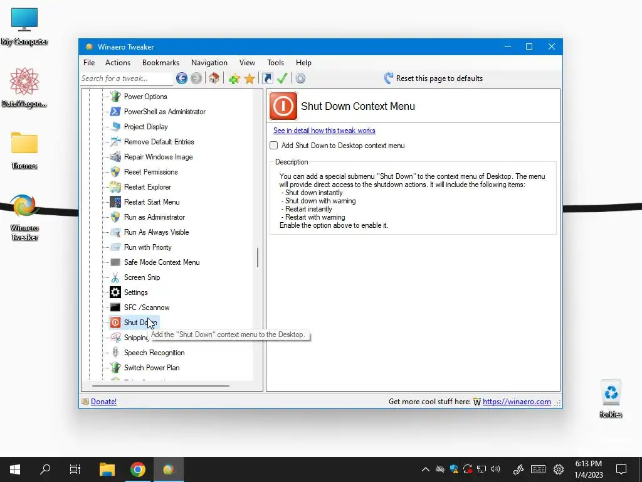Click the Remove Default Entries icon

point(115,142)
